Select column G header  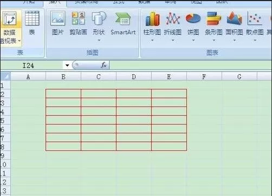pos(239,77)
